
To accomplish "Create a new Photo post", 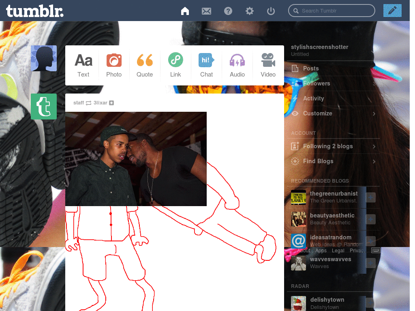I will coord(114,65).
